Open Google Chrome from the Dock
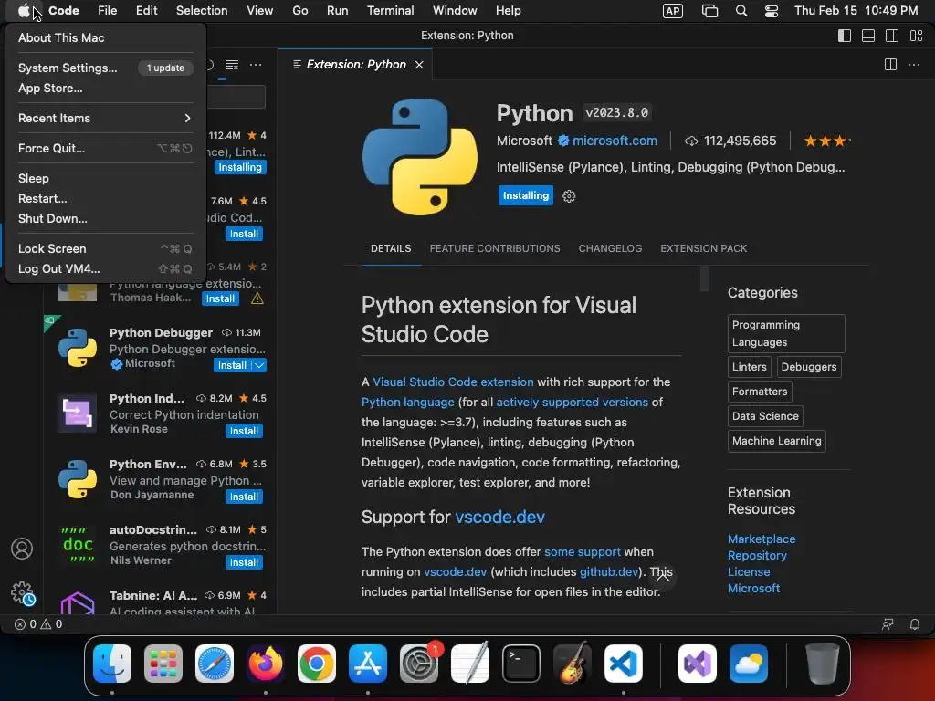Image resolution: width=935 pixels, height=701 pixels. point(317,664)
